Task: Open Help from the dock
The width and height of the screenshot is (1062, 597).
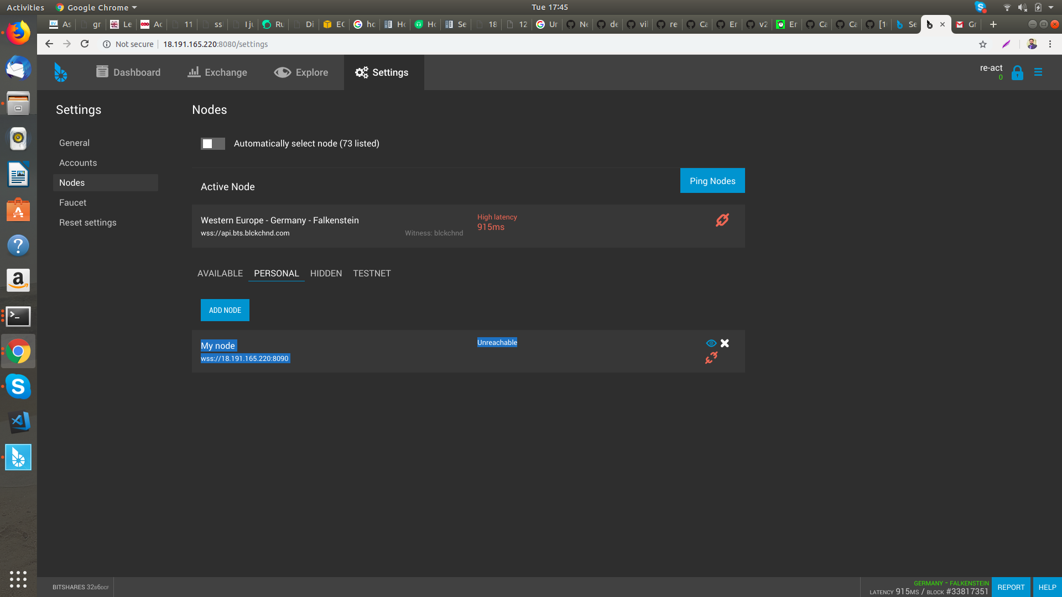Action: point(18,245)
